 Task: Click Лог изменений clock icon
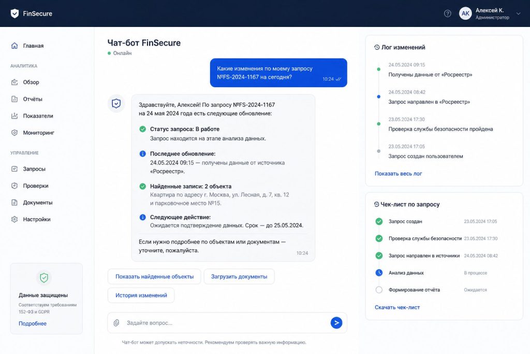point(377,47)
